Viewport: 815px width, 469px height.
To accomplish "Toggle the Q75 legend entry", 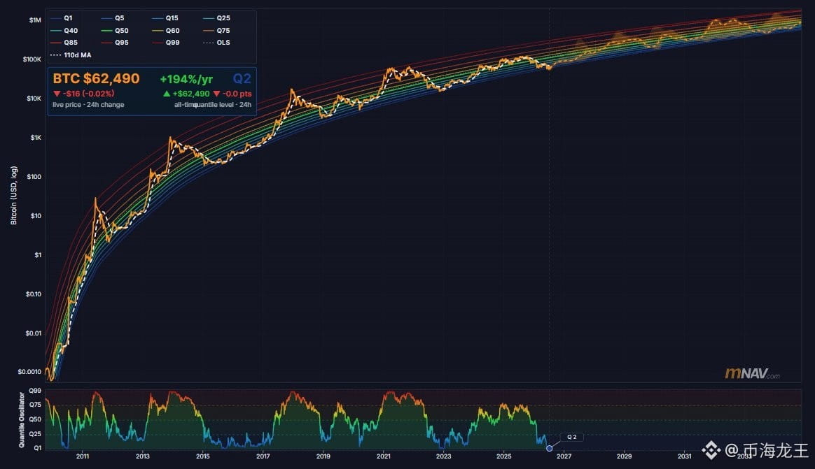I will (x=216, y=31).
